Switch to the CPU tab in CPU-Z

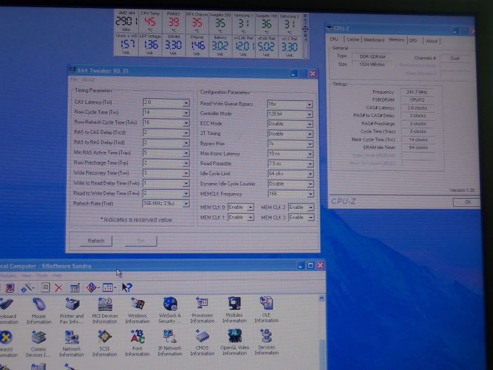pos(334,39)
